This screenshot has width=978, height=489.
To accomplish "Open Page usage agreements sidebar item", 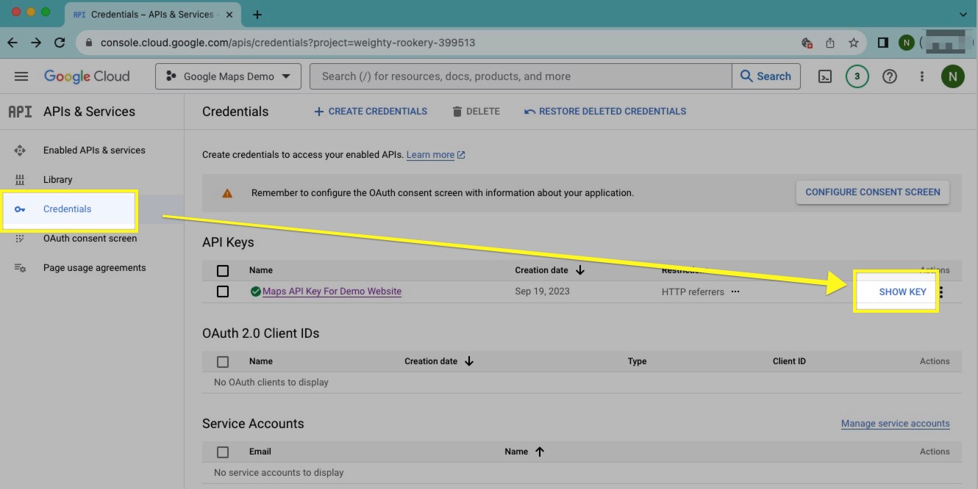I will point(94,268).
